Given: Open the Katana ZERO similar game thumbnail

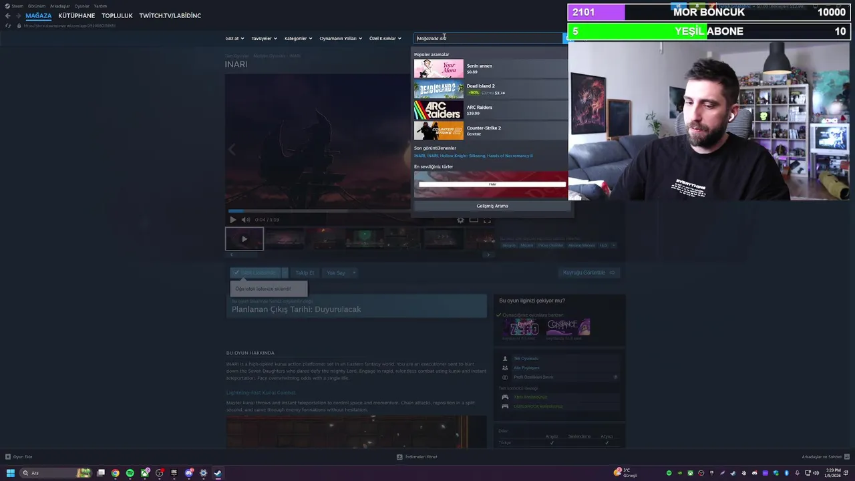Looking at the screenshot, I should click(524, 327).
